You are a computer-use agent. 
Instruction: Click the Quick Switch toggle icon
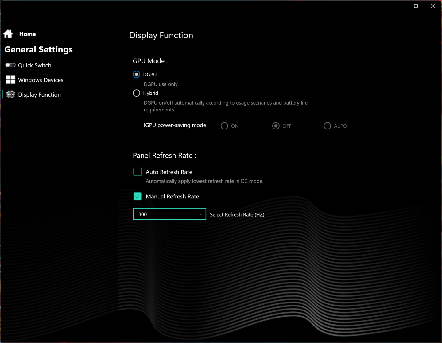pos(10,65)
